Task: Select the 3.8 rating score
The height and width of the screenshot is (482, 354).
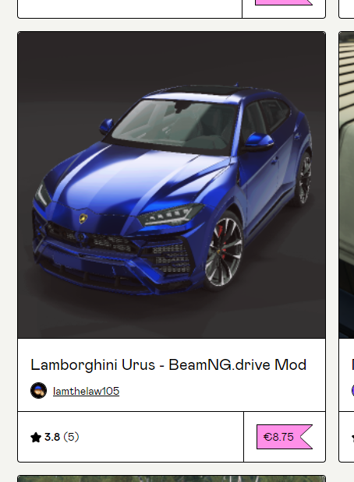Action: 52,437
